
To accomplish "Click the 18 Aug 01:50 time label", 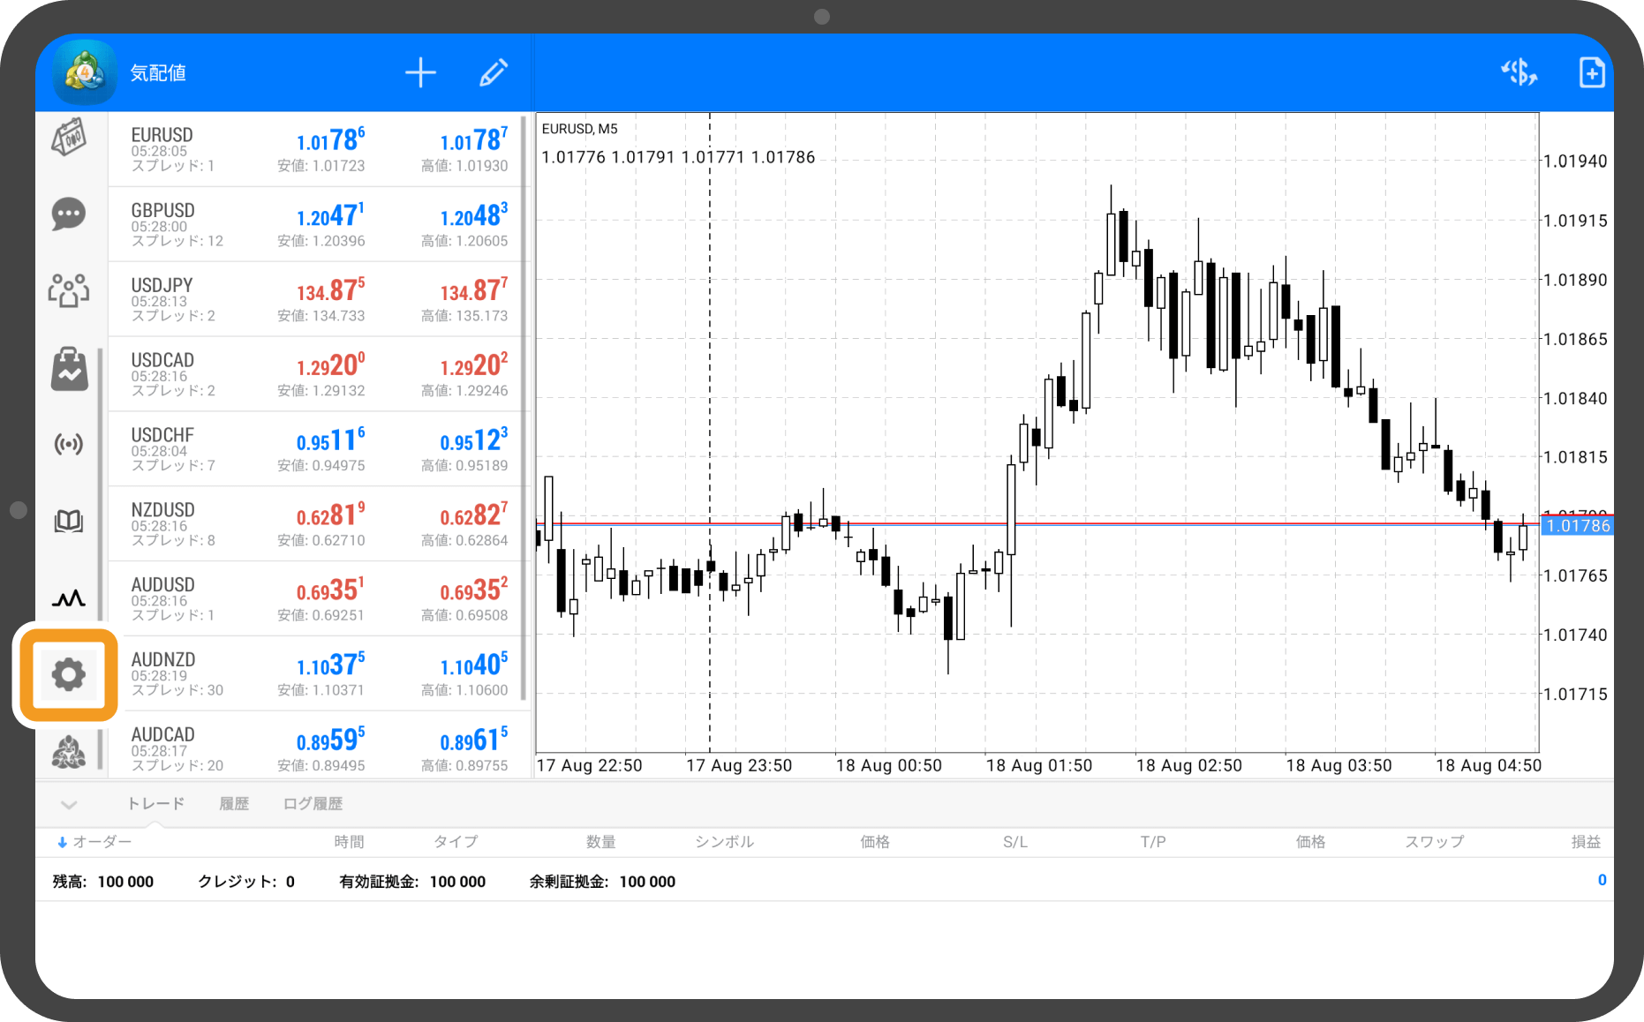I will tap(1039, 766).
